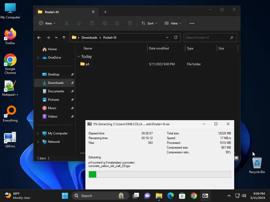270x202 pixels.
Task: Click Firefox desktop shortcut
Action: (x=10, y=36)
